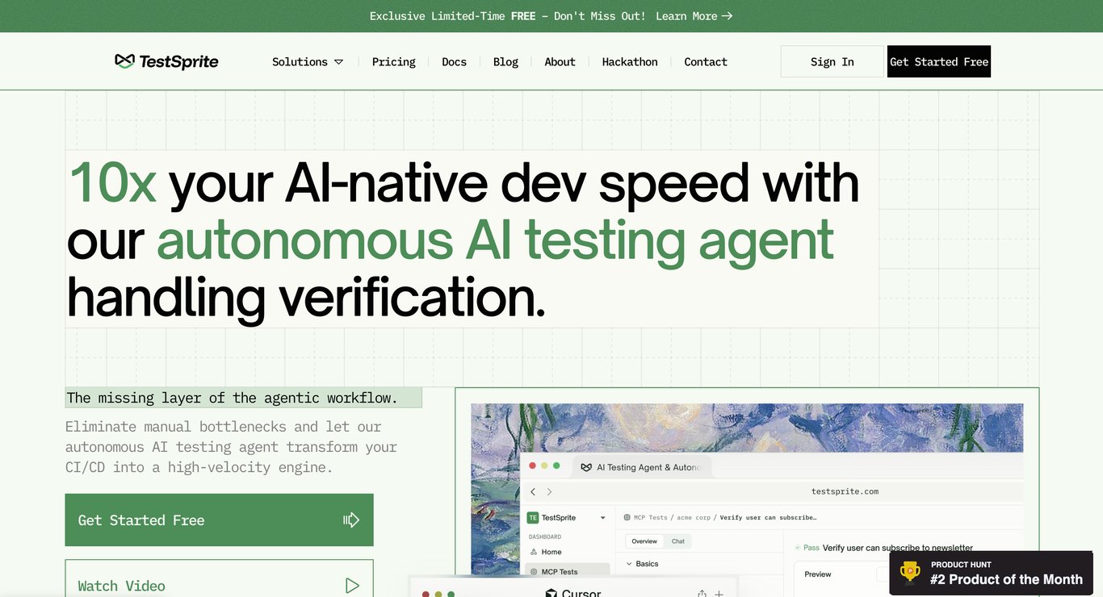
Task: Click the black Get Started Free header button
Action: [x=939, y=61]
